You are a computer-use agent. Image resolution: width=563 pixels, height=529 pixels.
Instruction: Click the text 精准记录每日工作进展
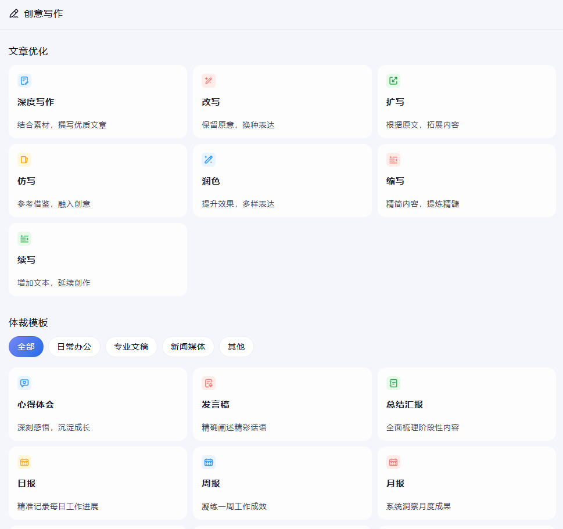[x=58, y=506]
